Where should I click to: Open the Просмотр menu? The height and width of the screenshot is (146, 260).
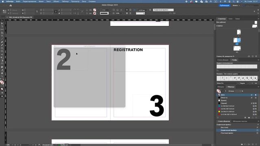coord(75,2)
